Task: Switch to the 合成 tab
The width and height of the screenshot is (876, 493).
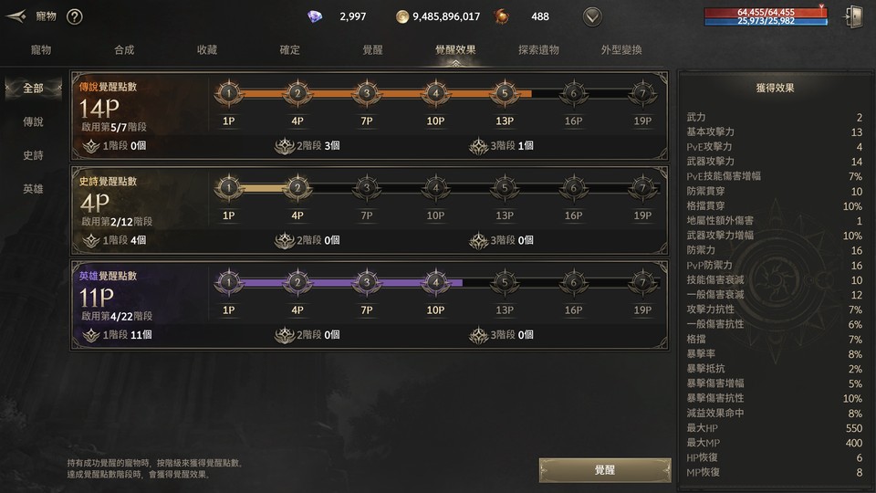Action: click(124, 49)
